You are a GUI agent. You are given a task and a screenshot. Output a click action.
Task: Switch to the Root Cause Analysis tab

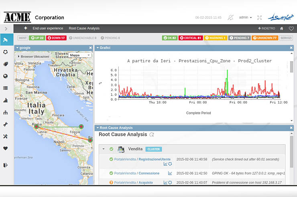click(84, 28)
